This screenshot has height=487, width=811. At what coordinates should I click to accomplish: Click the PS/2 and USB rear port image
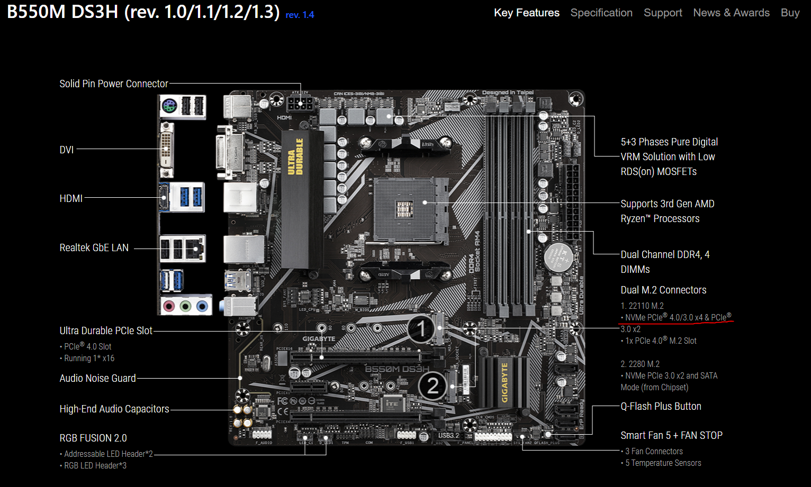point(183,106)
